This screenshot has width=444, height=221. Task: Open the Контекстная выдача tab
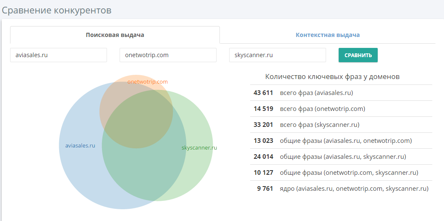(x=327, y=35)
